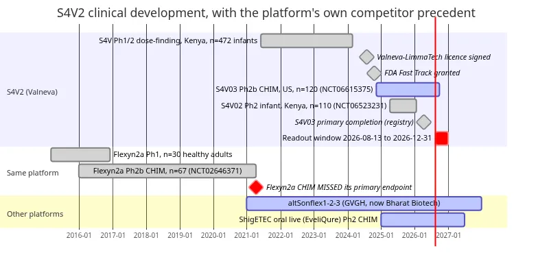Click the altSonflex1-2-3 blue bar
The height and width of the screenshot is (266, 538).
point(364,203)
